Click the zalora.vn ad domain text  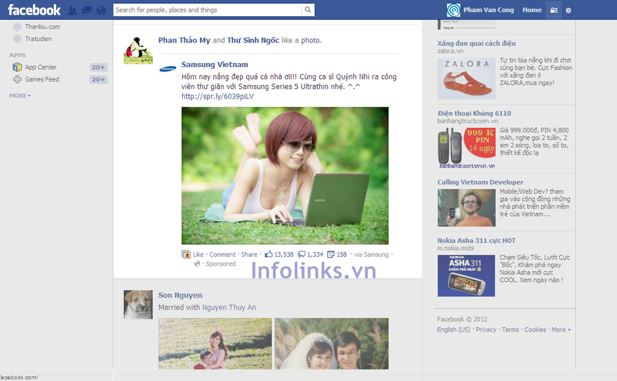[450, 51]
